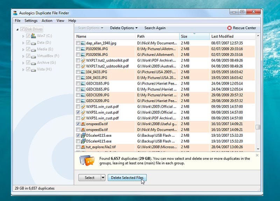The height and width of the screenshot is (201, 280).
Task: Open the Settings menu
Action: [x=31, y=21]
